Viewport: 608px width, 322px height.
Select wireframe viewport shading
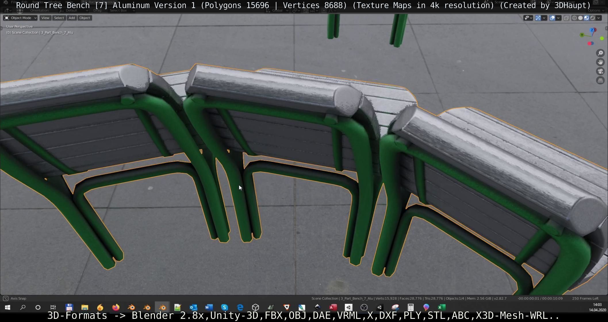click(x=574, y=18)
